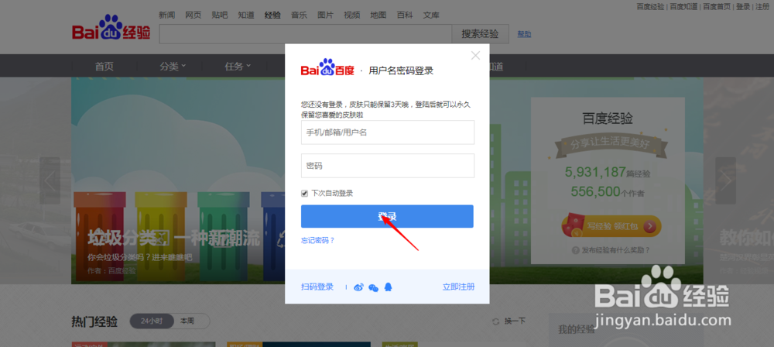Click the 5,931,187 篇经验 count
Image resolution: width=774 pixels, height=347 pixels.
608,173
